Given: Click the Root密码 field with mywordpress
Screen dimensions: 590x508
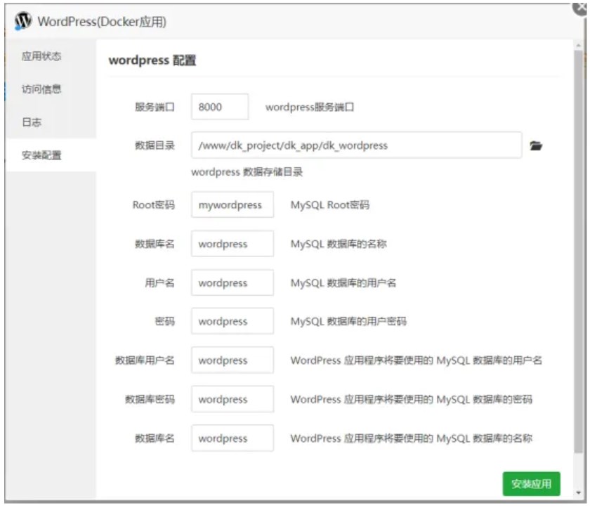Looking at the screenshot, I should click(x=232, y=205).
